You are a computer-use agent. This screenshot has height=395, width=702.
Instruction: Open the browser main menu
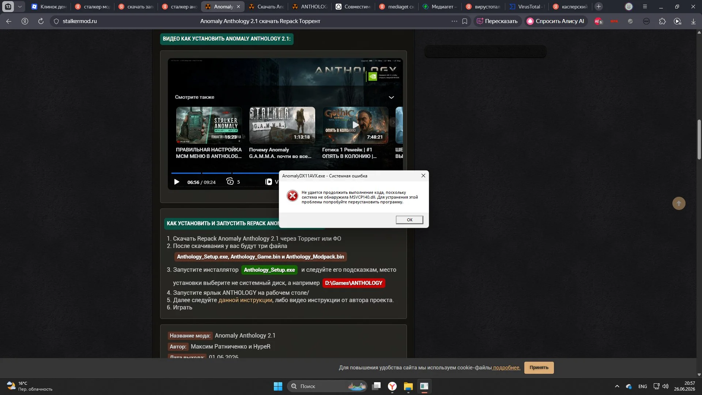tap(645, 7)
